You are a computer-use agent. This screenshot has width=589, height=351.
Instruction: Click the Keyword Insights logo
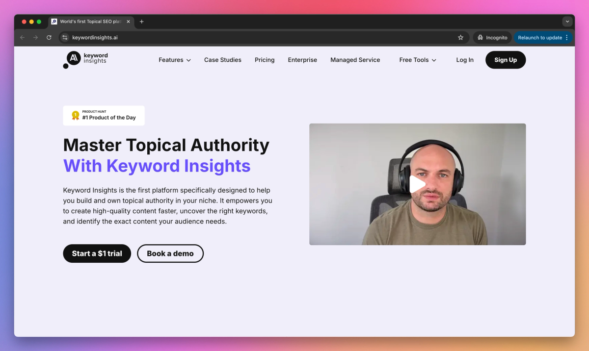(85, 59)
